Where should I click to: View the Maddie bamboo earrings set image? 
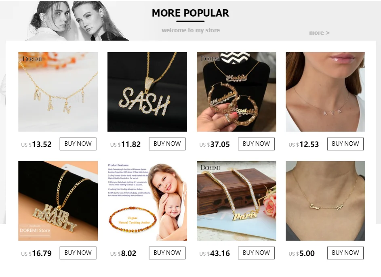pos(236,92)
